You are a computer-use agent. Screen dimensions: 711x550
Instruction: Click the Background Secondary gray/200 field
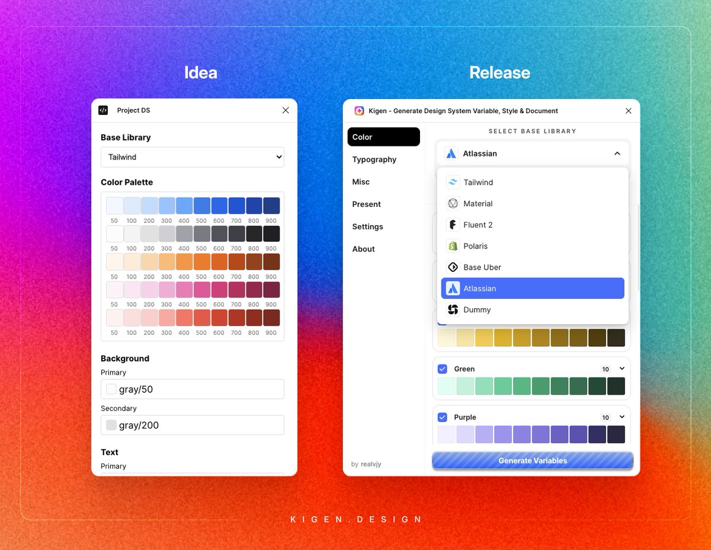(x=193, y=425)
